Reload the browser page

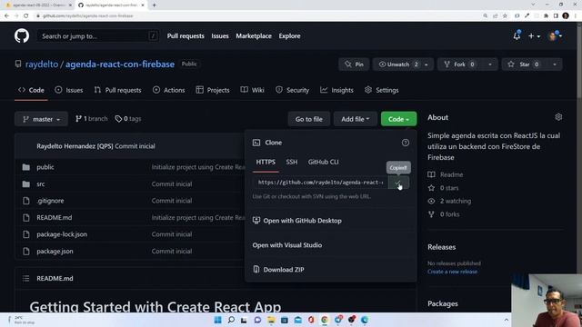[x=26, y=16]
